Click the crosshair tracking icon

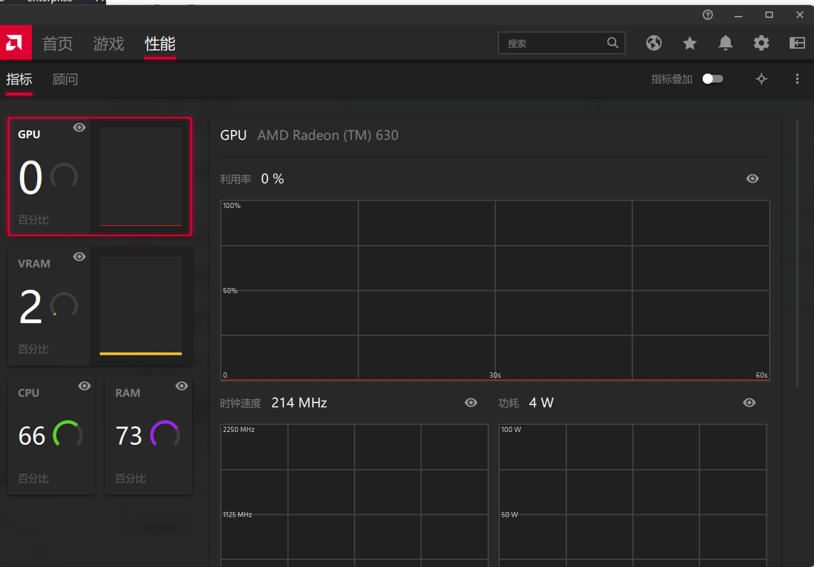[762, 79]
